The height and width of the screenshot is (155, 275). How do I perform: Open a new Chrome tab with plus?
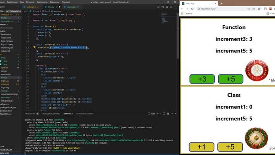[x=222, y=3]
